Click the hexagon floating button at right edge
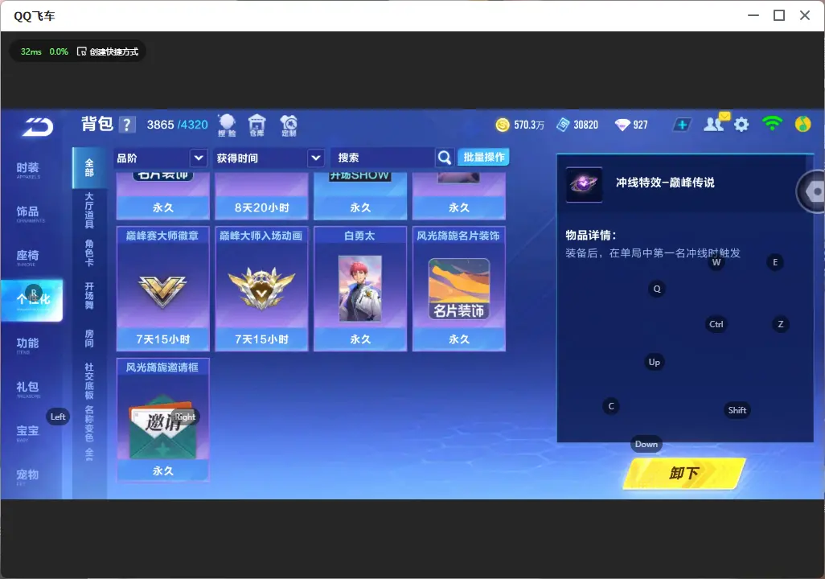825x579 pixels. tap(812, 191)
